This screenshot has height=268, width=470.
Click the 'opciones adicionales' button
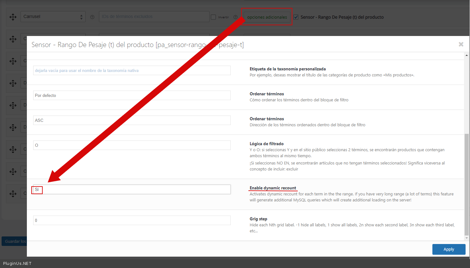click(x=267, y=17)
